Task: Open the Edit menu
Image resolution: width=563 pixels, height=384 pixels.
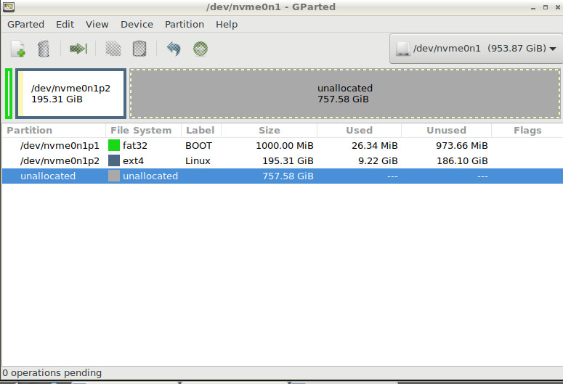Action: click(65, 24)
